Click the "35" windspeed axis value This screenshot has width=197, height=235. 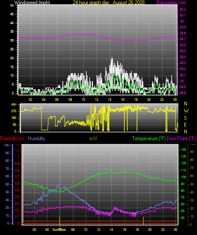coord(12,32)
